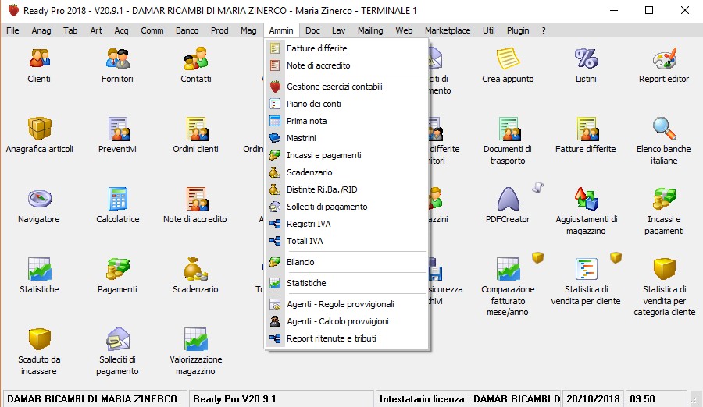Open Solleciti di pagamento desktop icon

pyautogui.click(x=117, y=339)
